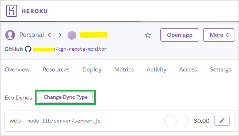
Task: Click the $0.00 cost value
Action: [x=201, y=121]
